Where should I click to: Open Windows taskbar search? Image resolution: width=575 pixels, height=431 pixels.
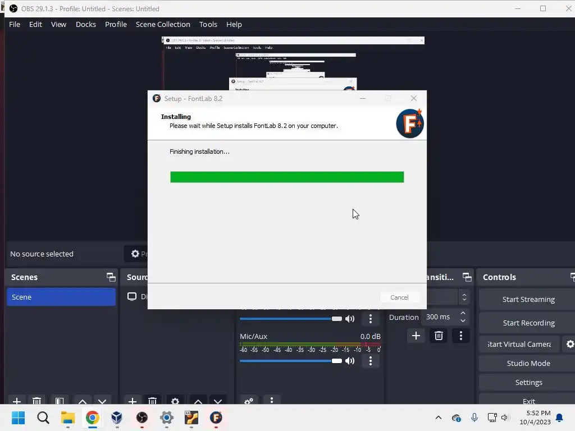click(43, 418)
